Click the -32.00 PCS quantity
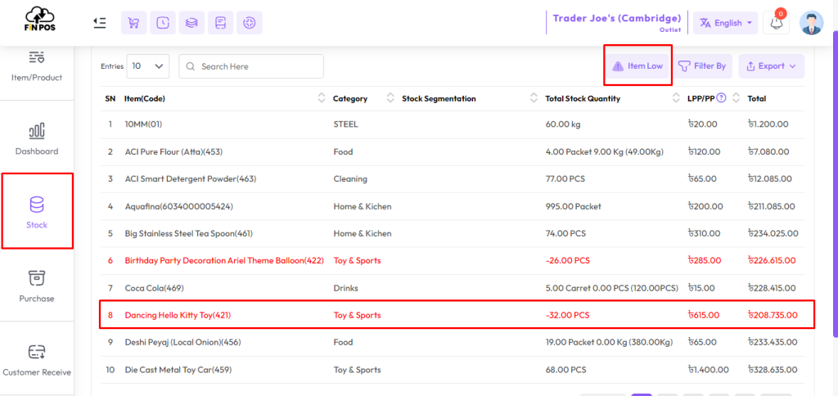This screenshot has width=838, height=396. [567, 315]
